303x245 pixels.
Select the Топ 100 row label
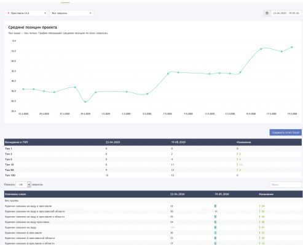tap(10, 175)
